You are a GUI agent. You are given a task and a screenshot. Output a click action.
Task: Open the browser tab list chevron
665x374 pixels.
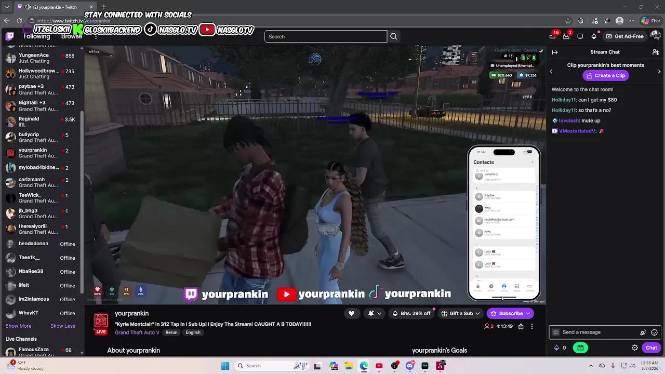pyautogui.click(x=7, y=7)
